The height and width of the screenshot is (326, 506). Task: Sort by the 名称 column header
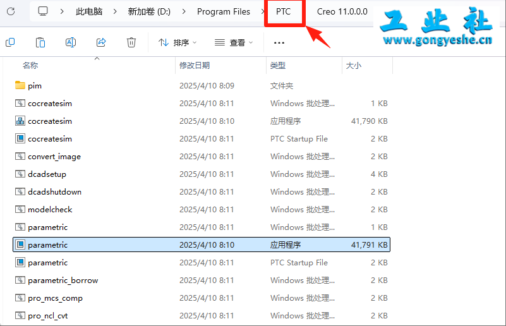click(30, 66)
